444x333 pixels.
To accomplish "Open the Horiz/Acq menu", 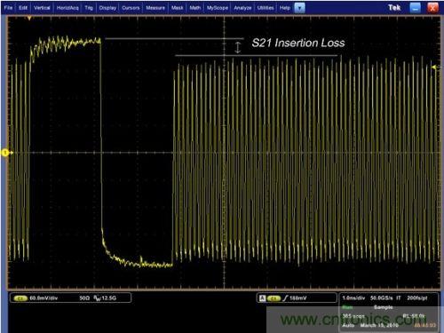I will [x=67, y=8].
